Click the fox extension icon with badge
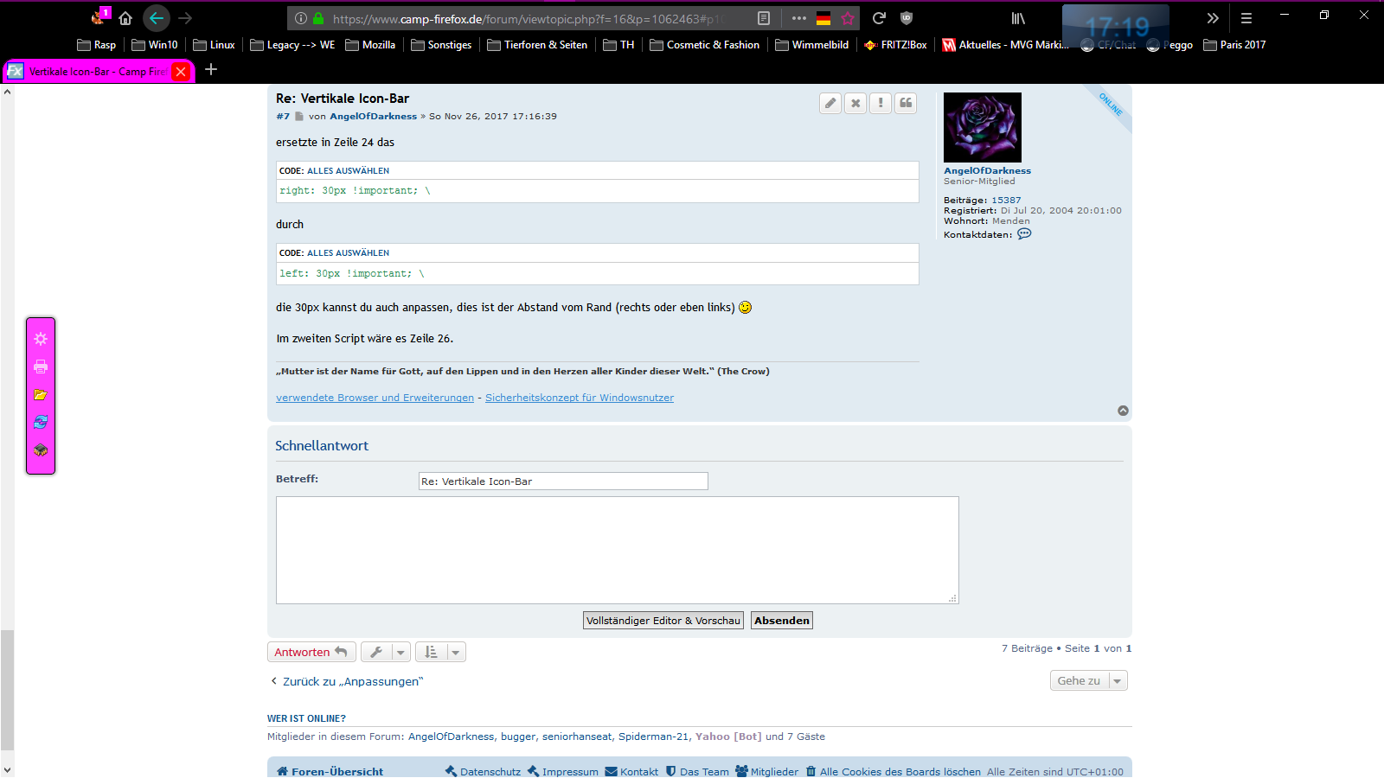 tap(99, 17)
